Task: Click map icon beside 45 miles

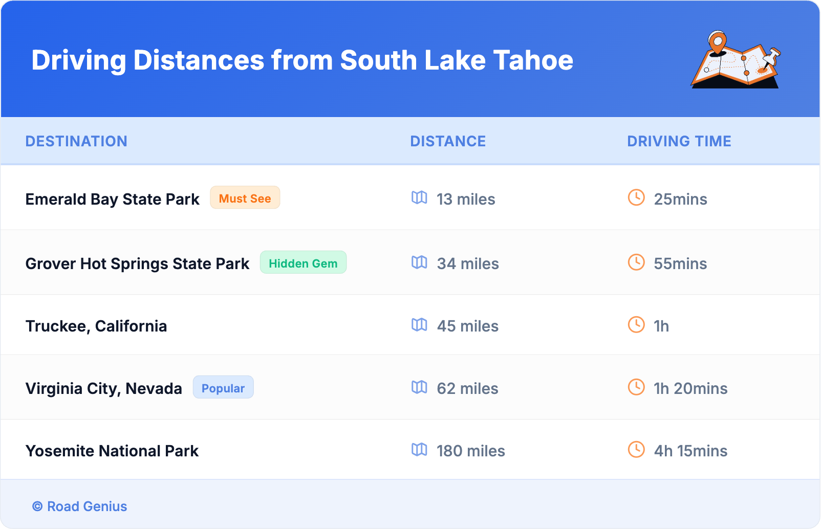Action: tap(419, 325)
